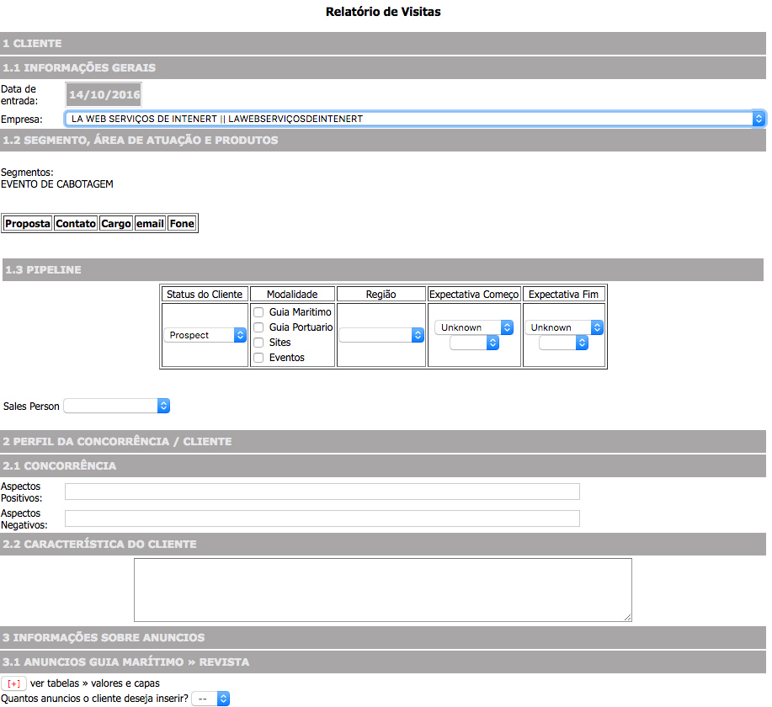
Task: Click the Proposta column header
Action: click(x=28, y=224)
